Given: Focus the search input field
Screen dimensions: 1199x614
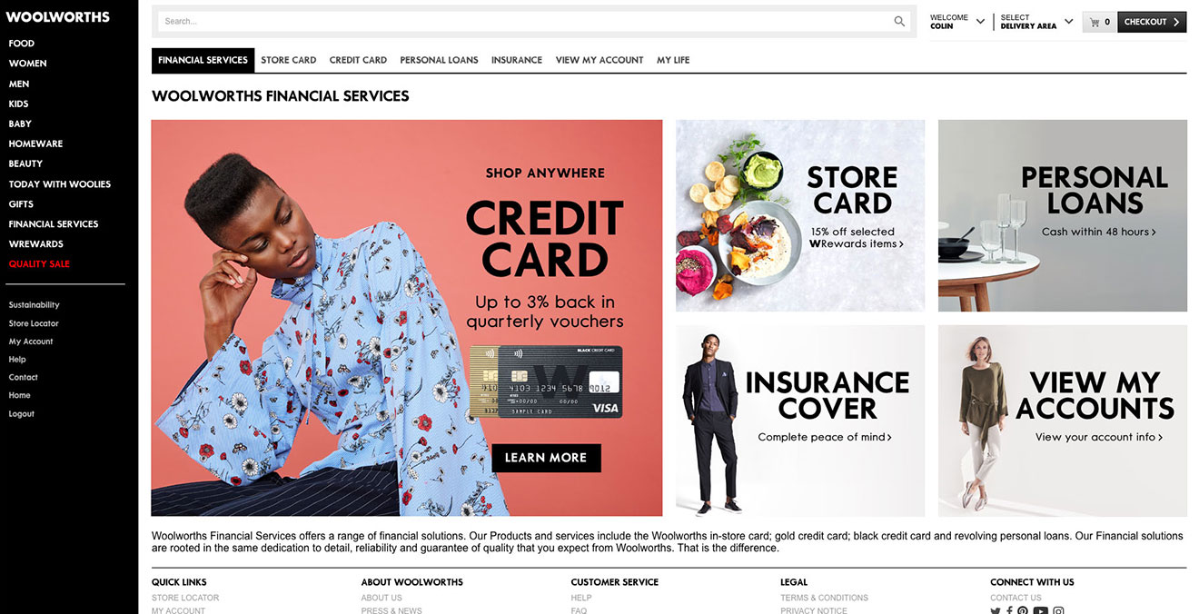Looking at the screenshot, I should point(522,21).
